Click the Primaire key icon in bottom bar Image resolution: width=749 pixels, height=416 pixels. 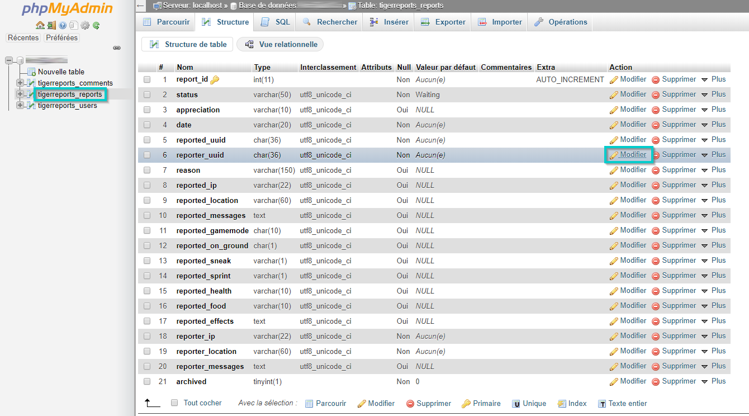466,404
